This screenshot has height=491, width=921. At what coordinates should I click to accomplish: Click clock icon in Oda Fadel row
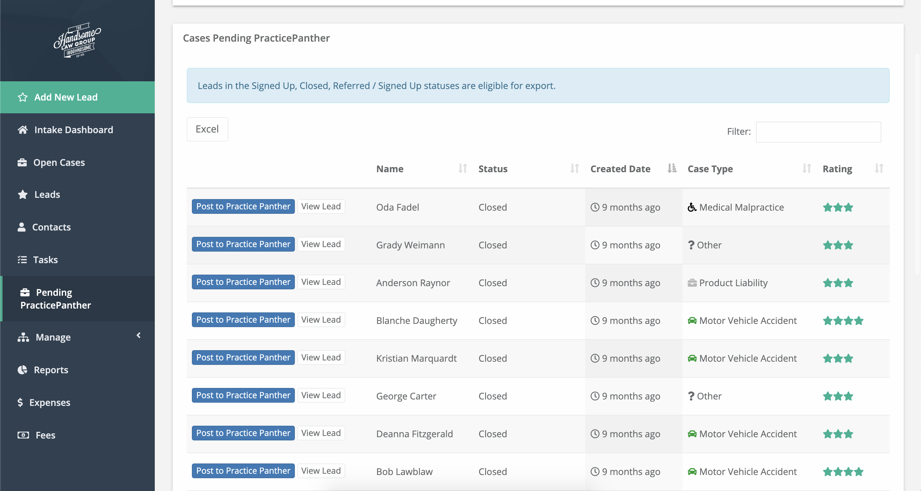coord(594,207)
